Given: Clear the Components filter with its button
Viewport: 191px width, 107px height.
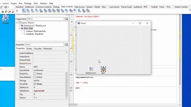Looking at the screenshot, I should 66,19.
